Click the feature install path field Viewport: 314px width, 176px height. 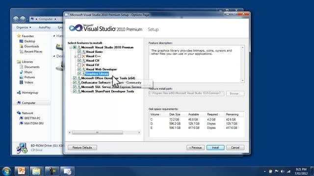click(x=186, y=93)
